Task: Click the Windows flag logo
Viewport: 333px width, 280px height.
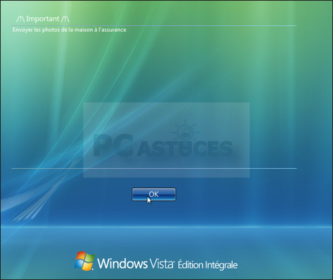Action: click(85, 261)
